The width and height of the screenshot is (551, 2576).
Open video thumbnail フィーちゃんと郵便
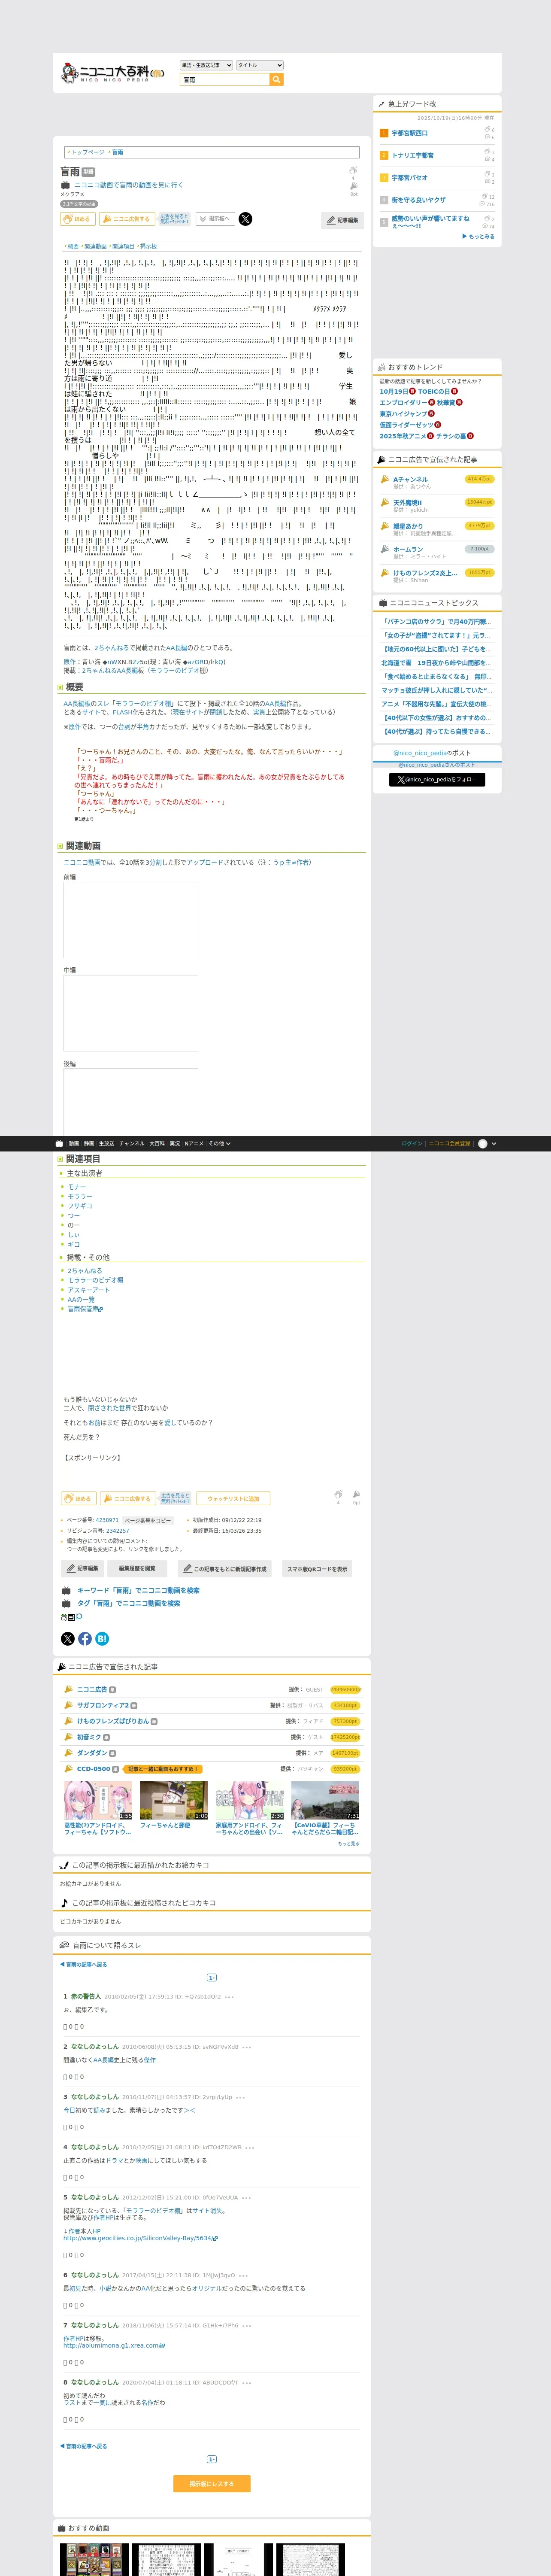(x=174, y=1801)
